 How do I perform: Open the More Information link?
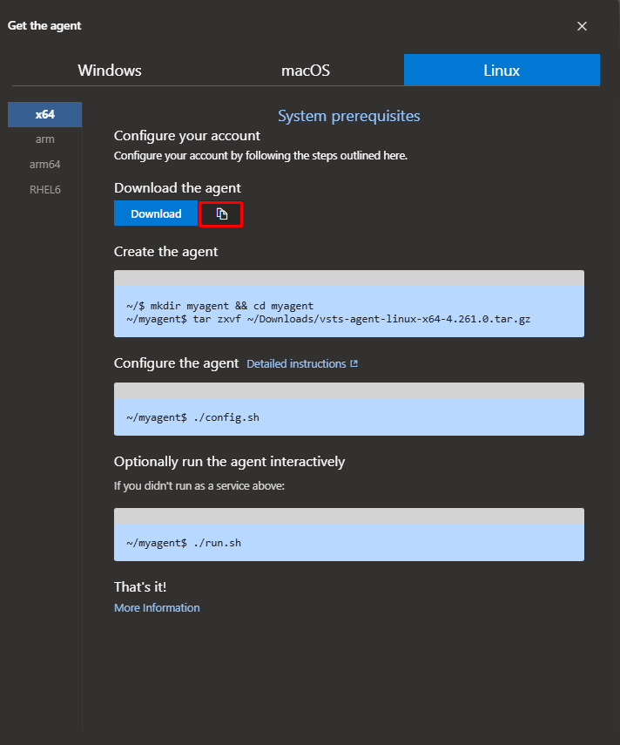coord(157,608)
